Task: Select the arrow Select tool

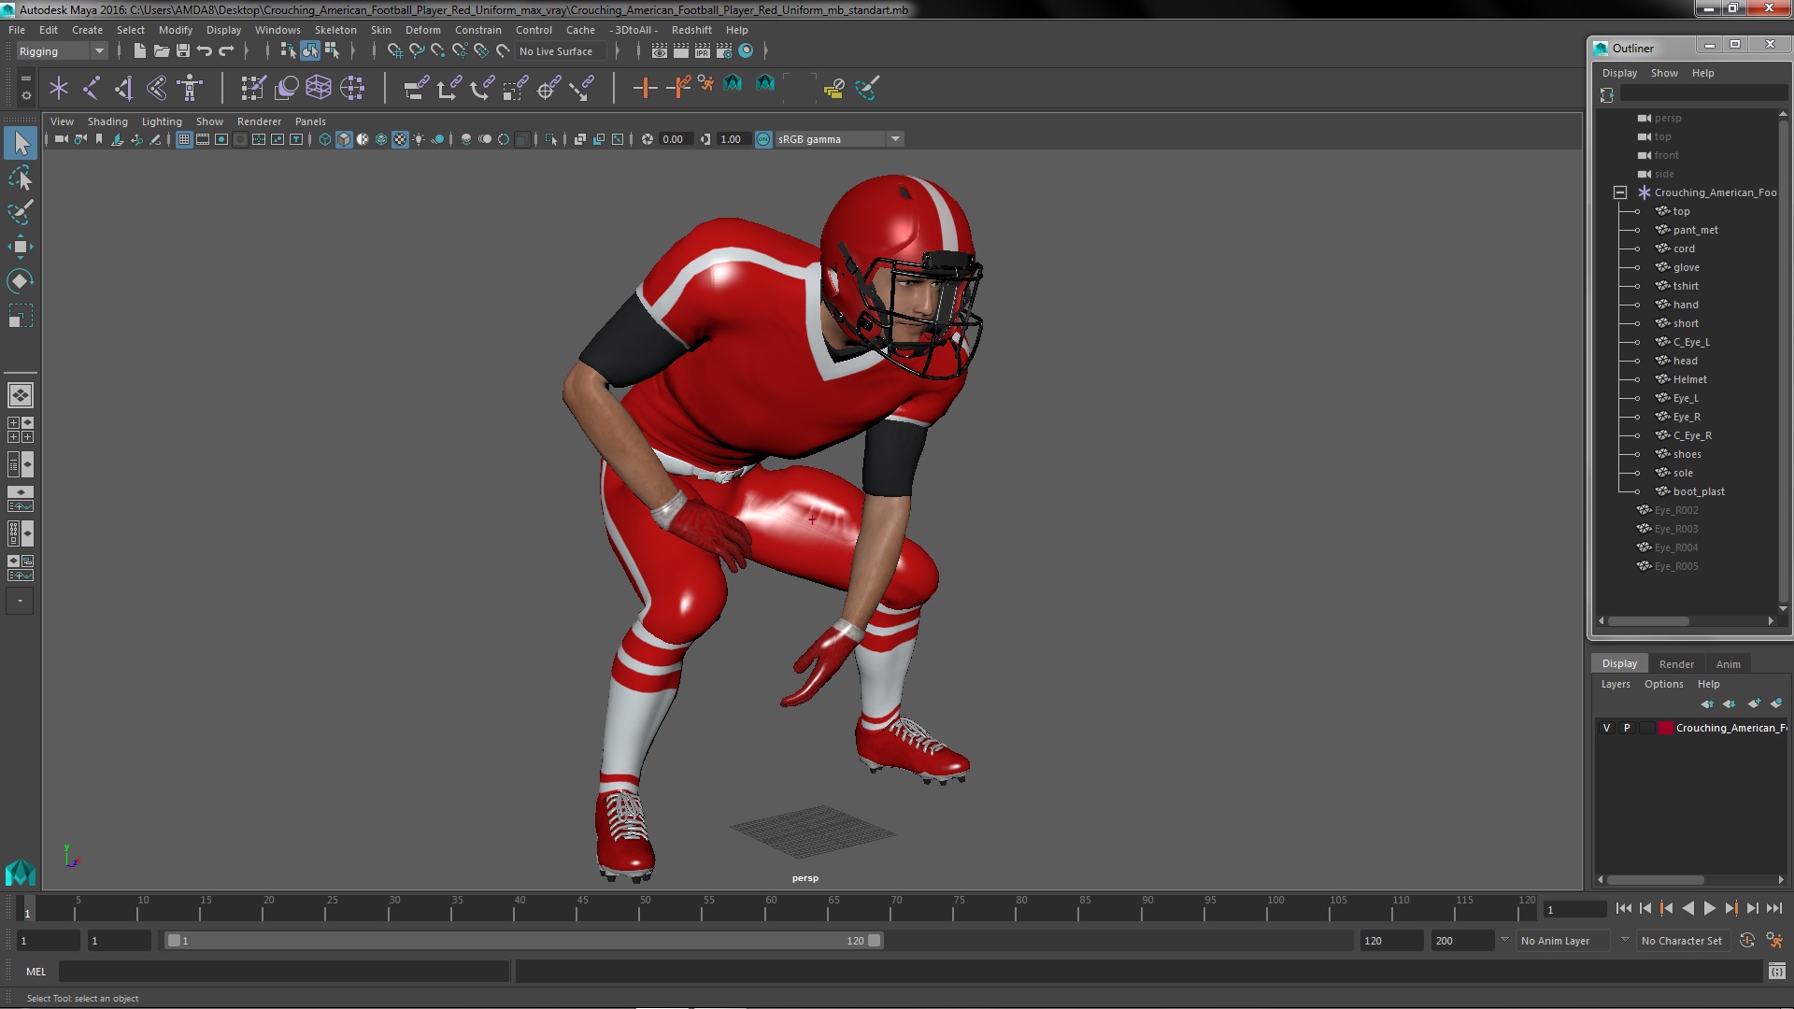Action: tap(21, 143)
